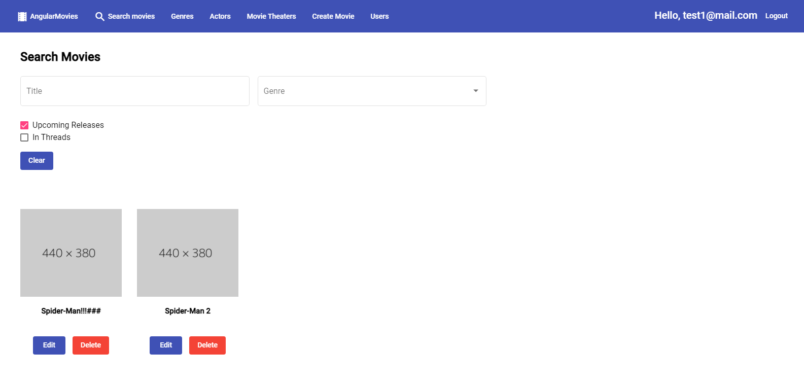Click the Search Movies page heading
804x385 pixels.
[60, 57]
